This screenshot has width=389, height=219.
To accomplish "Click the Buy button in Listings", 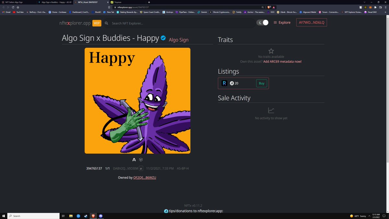I will tap(262, 83).
